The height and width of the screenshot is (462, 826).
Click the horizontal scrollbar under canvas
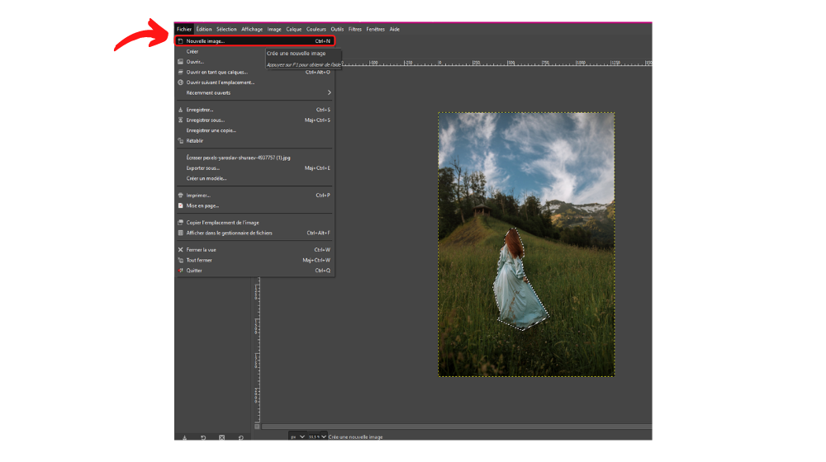tap(456, 427)
